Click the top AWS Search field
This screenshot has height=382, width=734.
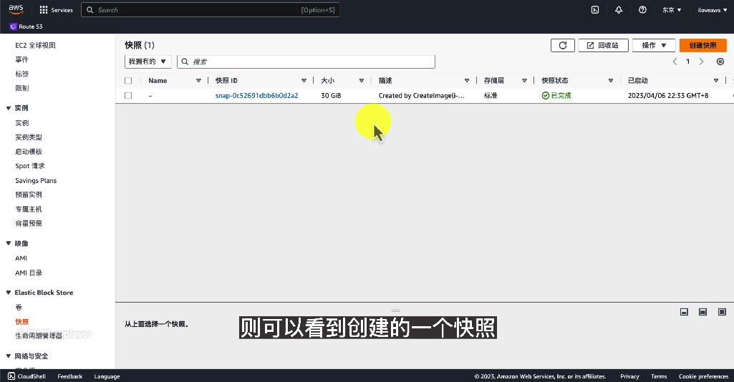click(211, 10)
